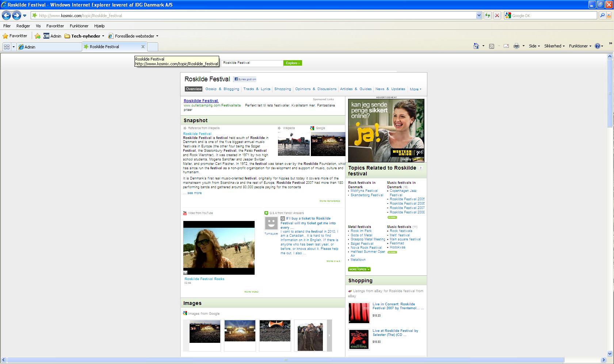
Task: Click the RSS feeds icon
Action: [492, 46]
